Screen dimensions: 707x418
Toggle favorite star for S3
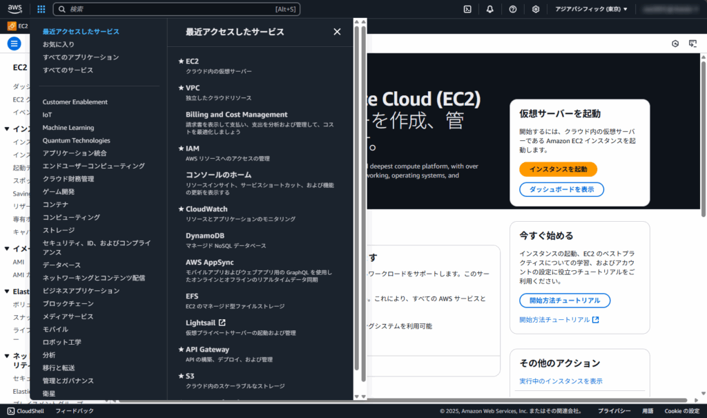coord(182,376)
